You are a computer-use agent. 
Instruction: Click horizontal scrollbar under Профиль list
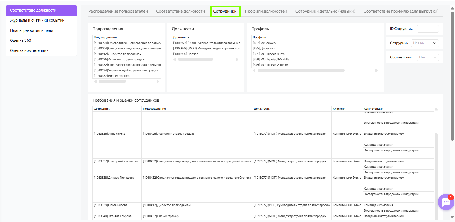[x=301, y=71]
